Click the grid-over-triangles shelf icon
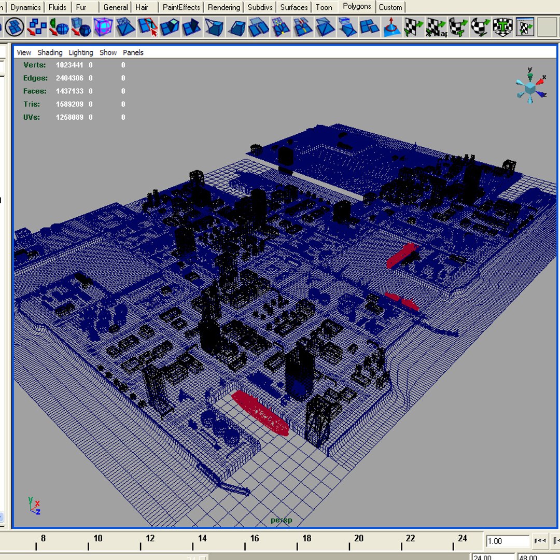Screen dimensions: 560x560 click(x=125, y=27)
